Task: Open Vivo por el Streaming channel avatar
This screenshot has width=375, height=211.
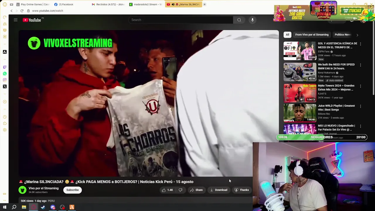Action: point(22,190)
